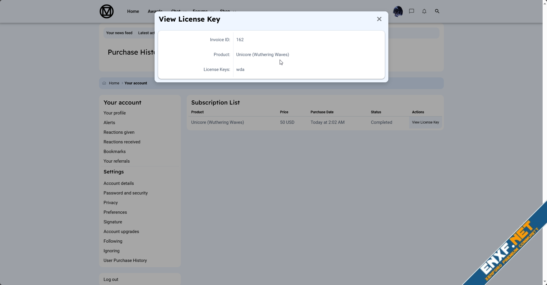Close the View License Key dialog
This screenshot has width=547, height=285.
(379, 19)
